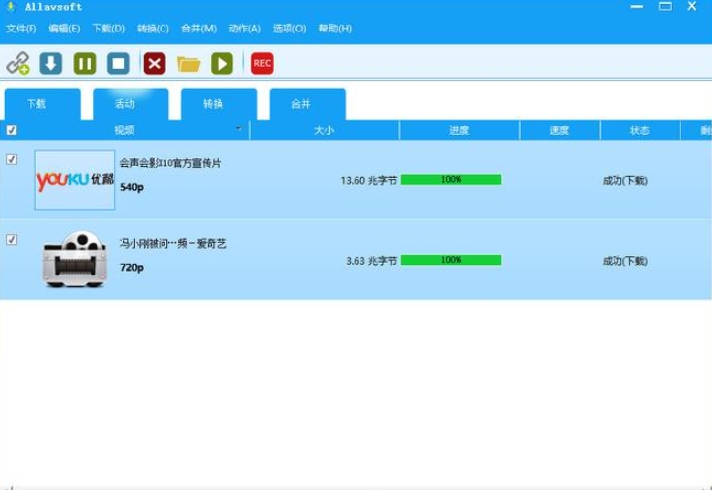Maximize the Allavsoft window
The width and height of the screenshot is (712, 490).
[666, 6]
